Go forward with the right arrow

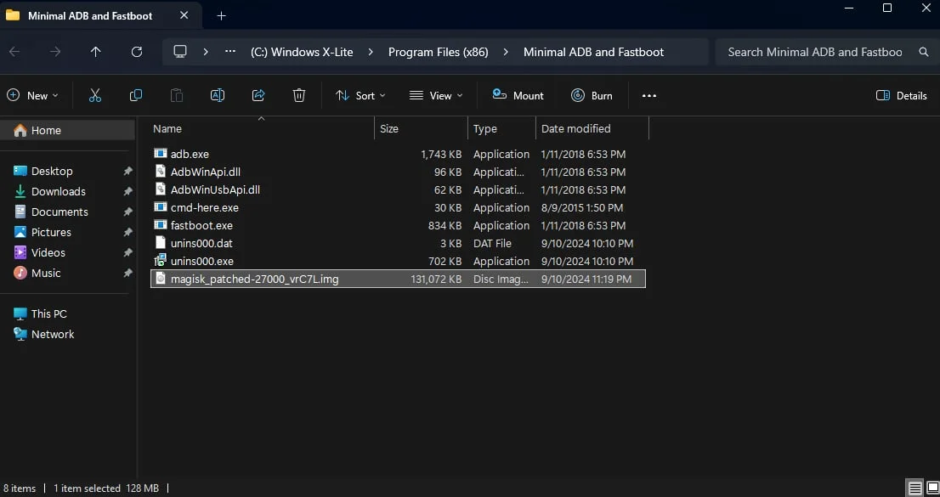pyautogui.click(x=55, y=52)
